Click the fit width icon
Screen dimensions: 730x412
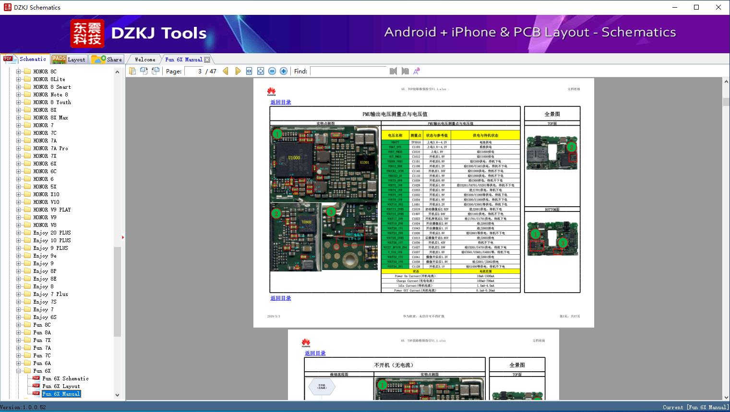coord(249,71)
